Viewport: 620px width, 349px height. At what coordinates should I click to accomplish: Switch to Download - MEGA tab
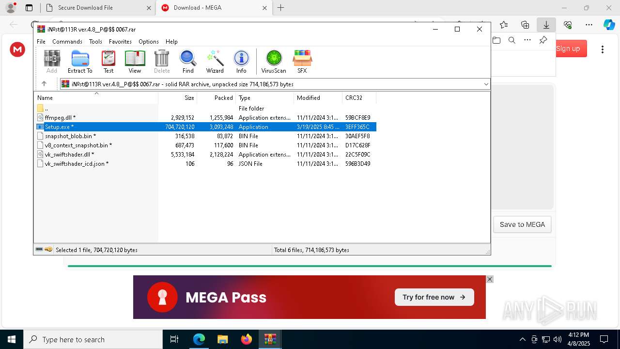tap(215, 8)
